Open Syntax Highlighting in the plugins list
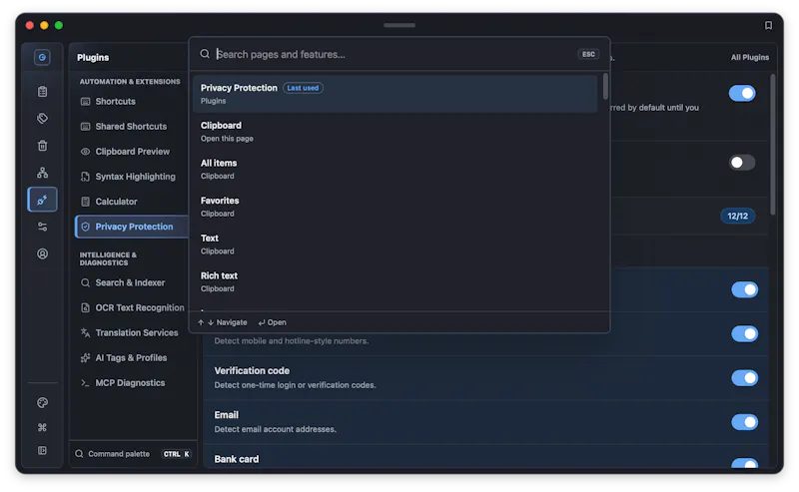 click(132, 177)
